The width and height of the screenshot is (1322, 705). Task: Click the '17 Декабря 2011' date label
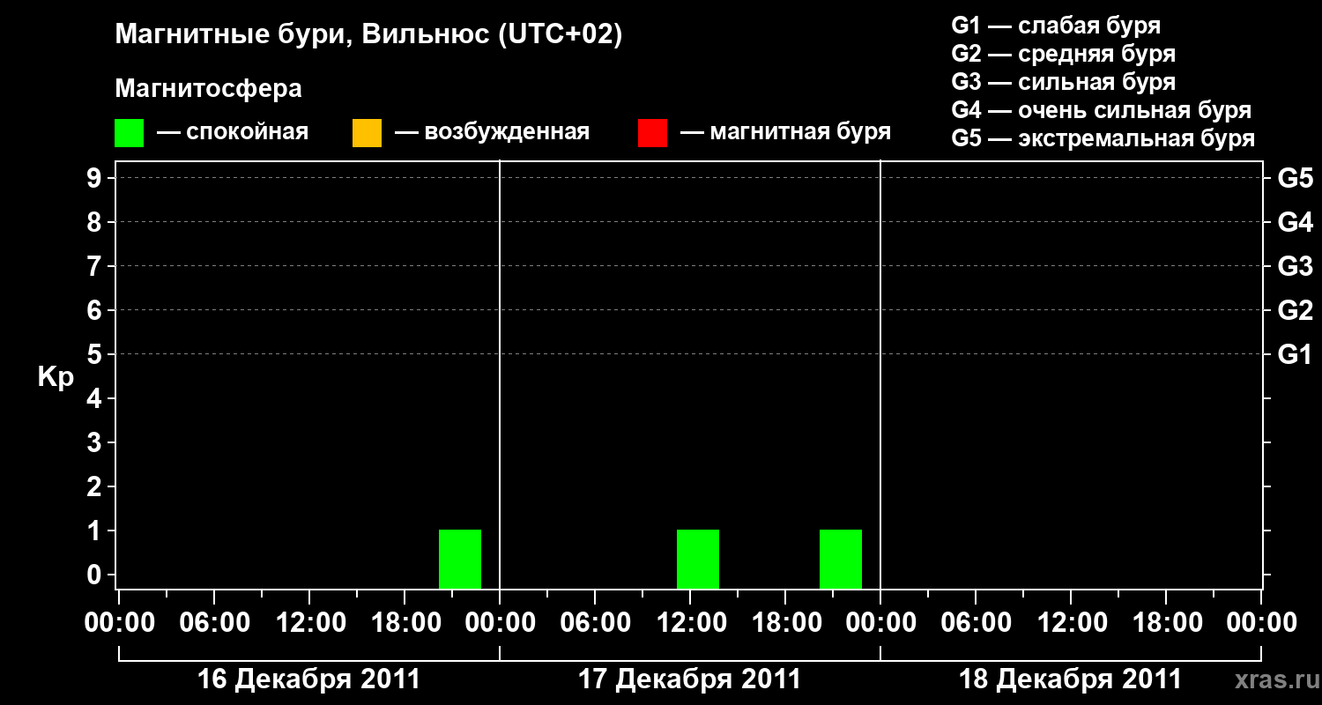click(x=689, y=679)
